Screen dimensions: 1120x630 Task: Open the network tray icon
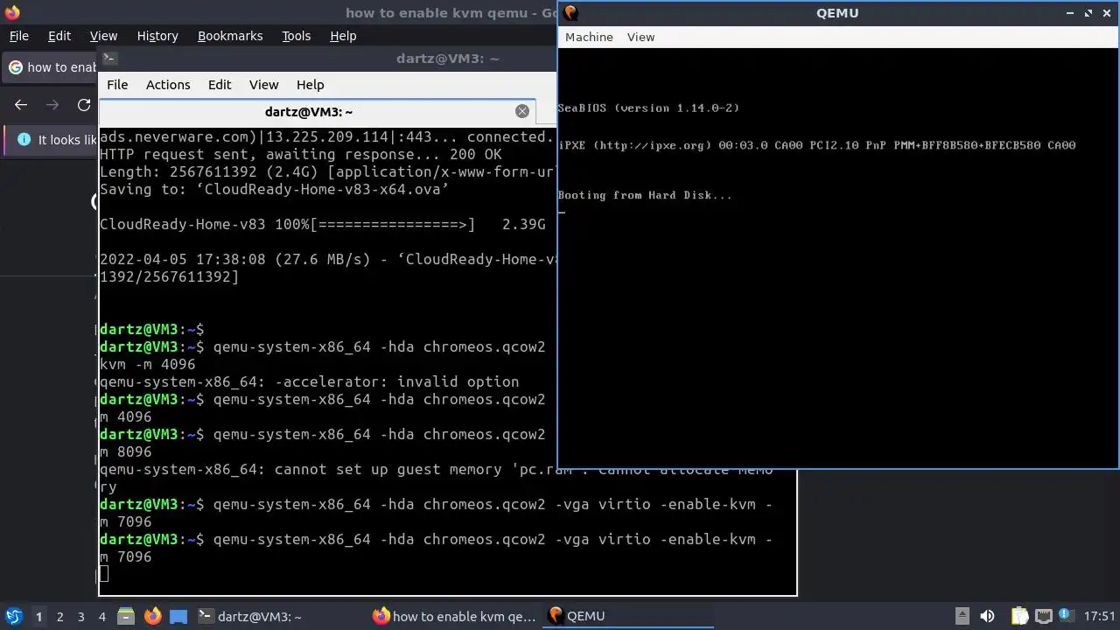1043,616
